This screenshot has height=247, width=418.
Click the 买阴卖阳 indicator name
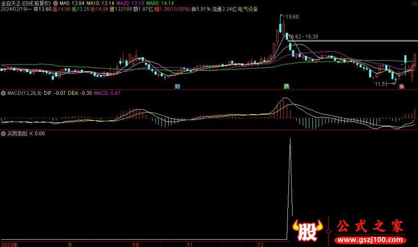pyautogui.click(x=17, y=133)
